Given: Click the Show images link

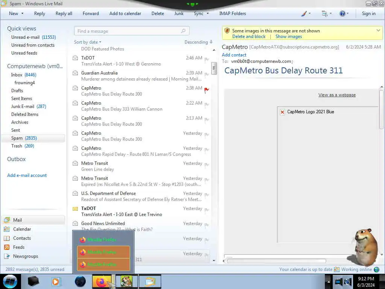Looking at the screenshot, I should (288, 37).
